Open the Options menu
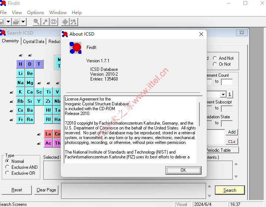Screen dimensions: 266x207 (36, 12)
